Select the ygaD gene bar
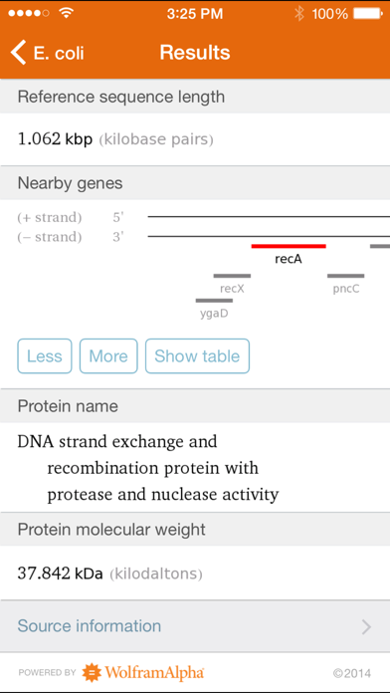The width and height of the screenshot is (390, 693). (x=214, y=301)
